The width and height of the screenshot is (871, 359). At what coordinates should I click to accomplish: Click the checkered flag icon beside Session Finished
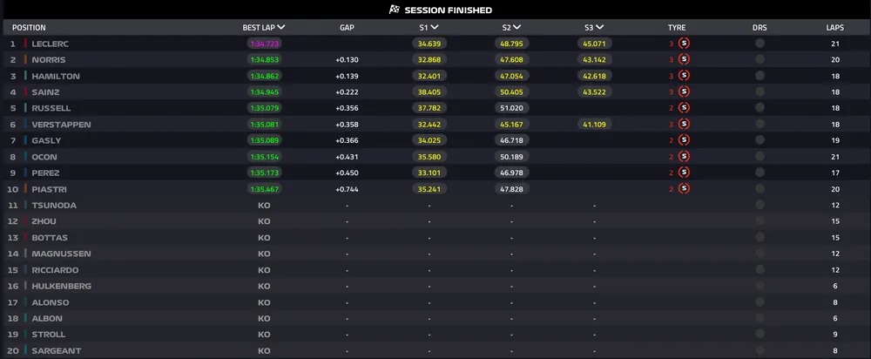[x=394, y=10]
